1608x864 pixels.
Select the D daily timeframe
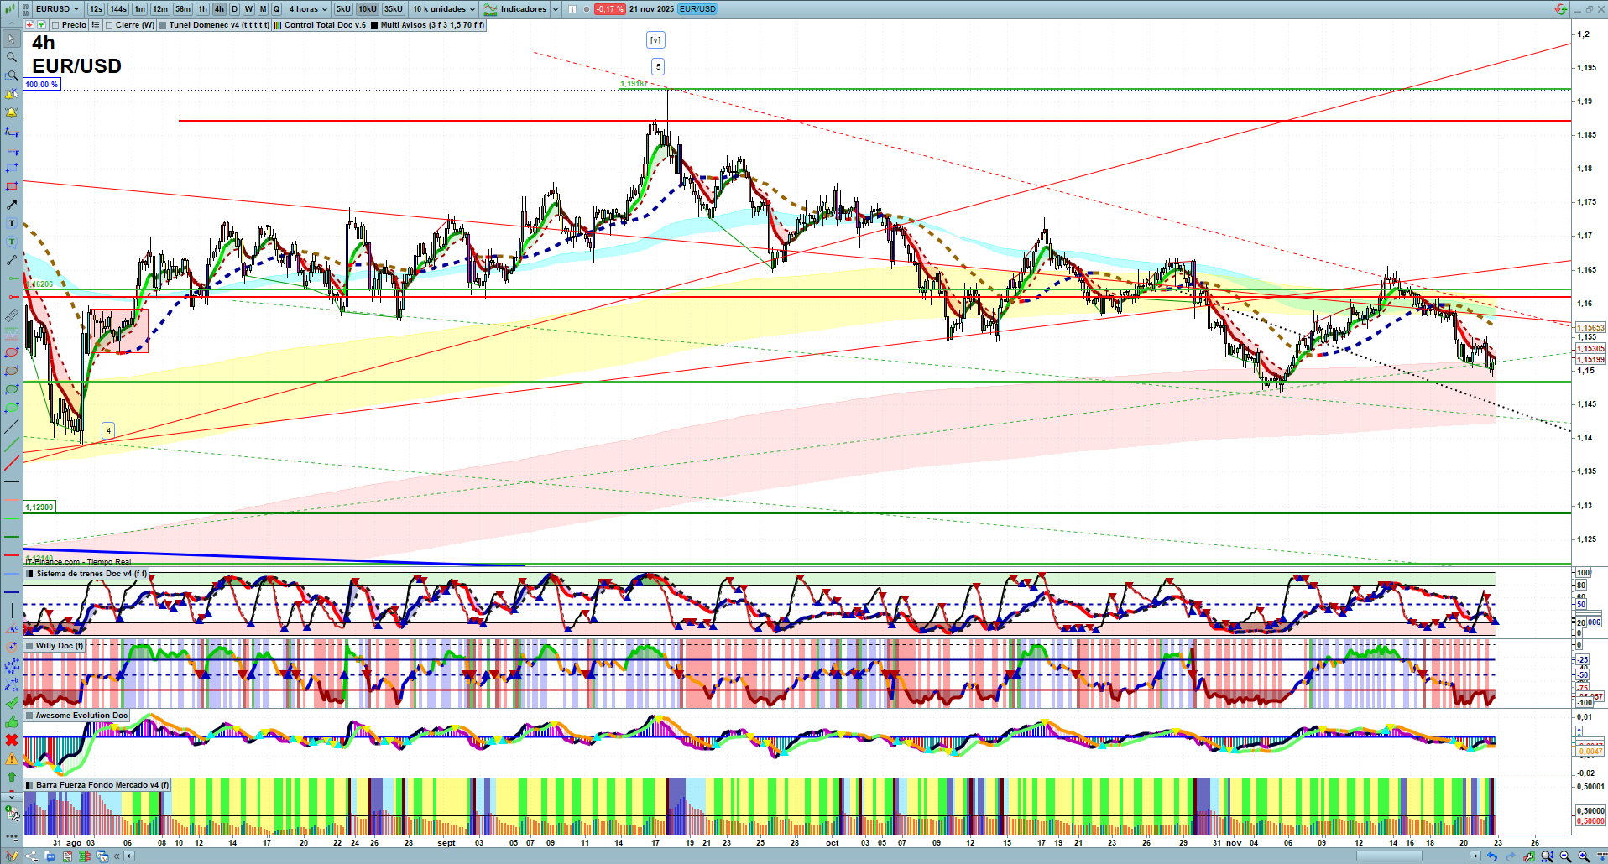pos(234,9)
